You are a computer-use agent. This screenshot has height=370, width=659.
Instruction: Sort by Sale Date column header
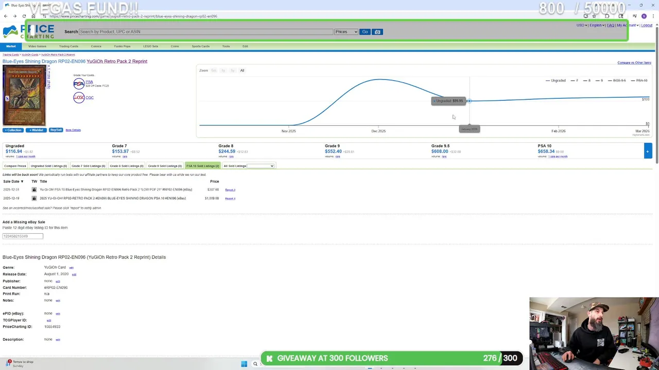coord(13,181)
